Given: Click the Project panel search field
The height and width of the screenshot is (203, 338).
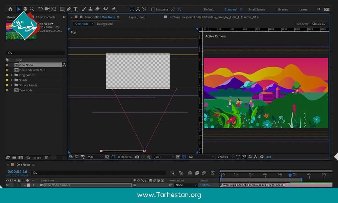Looking at the screenshot, I should pos(35,53).
